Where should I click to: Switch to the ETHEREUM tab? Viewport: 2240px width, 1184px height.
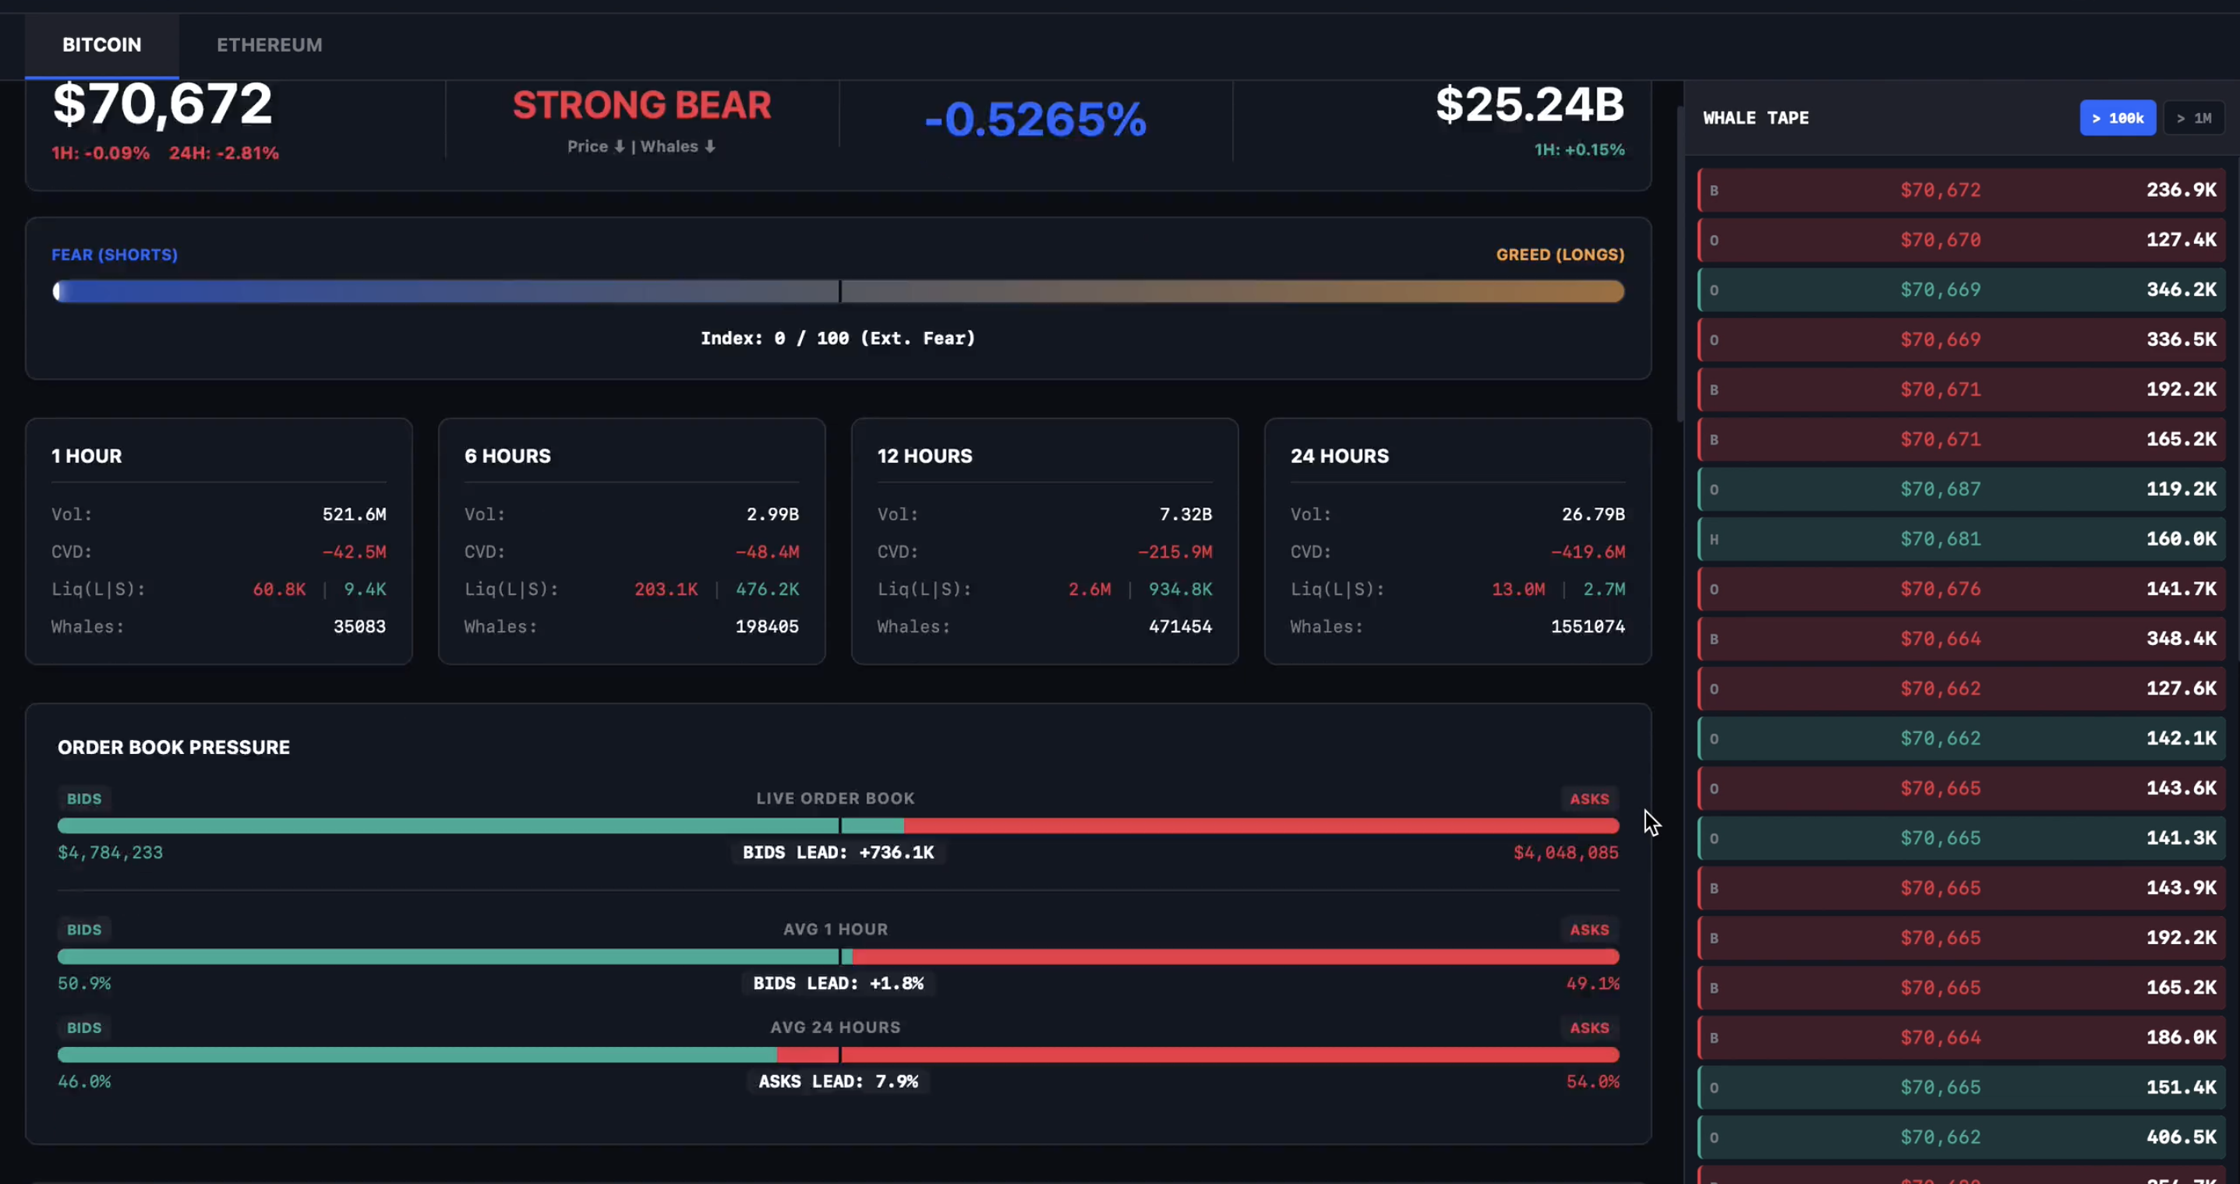[269, 45]
